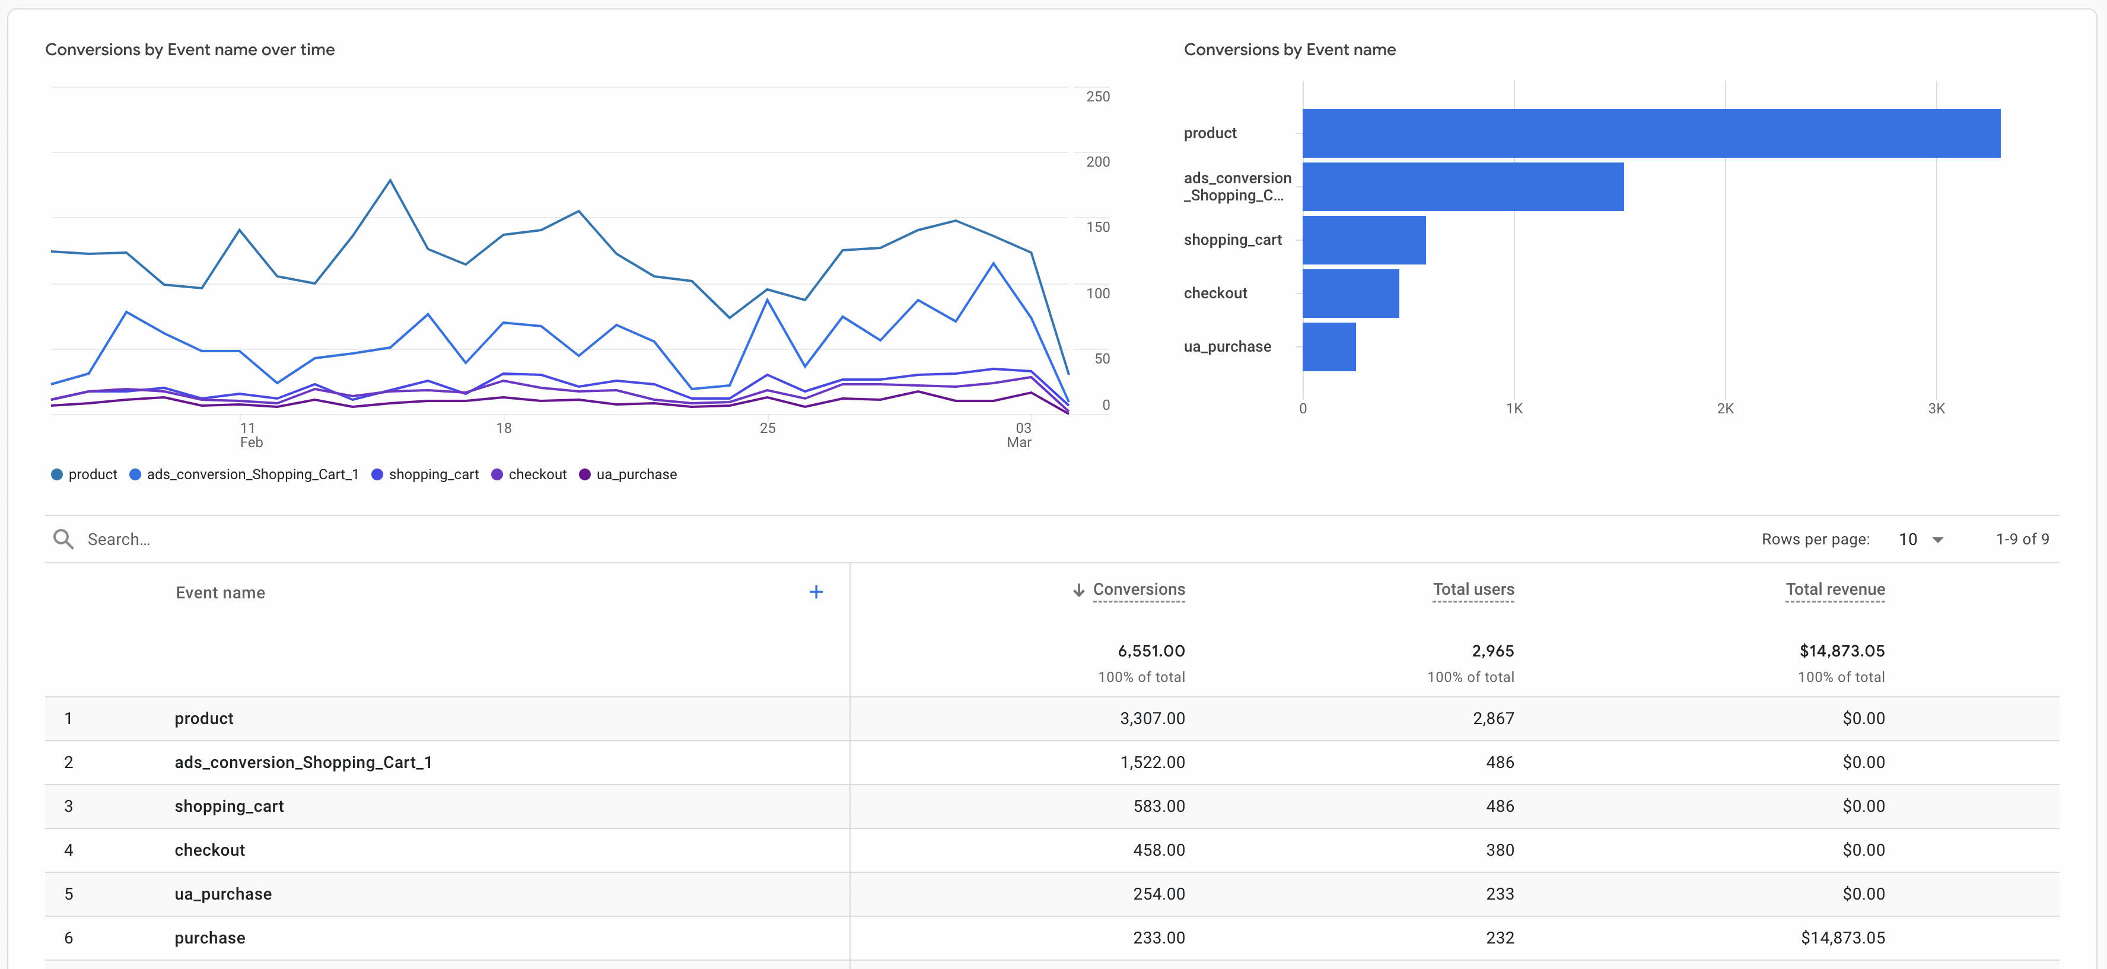Select the shopping_cart bar in chart
The height and width of the screenshot is (969, 2107).
[1364, 240]
